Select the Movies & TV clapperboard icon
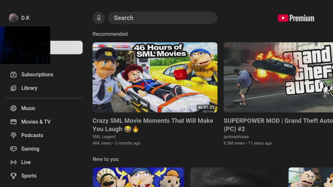The width and height of the screenshot is (333, 187). point(14,122)
